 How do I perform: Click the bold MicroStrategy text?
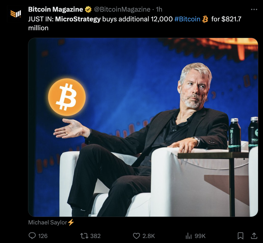(x=78, y=19)
